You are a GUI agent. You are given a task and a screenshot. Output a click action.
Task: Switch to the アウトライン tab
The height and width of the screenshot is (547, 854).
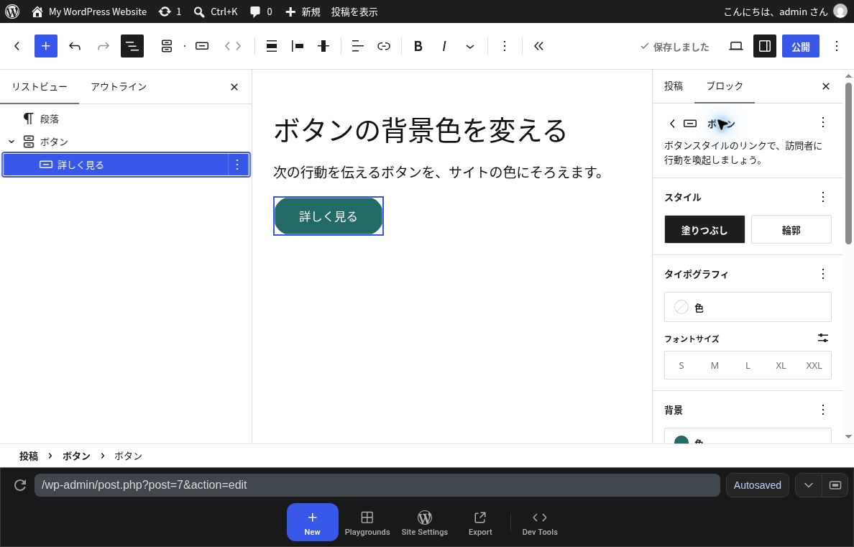pyautogui.click(x=119, y=87)
